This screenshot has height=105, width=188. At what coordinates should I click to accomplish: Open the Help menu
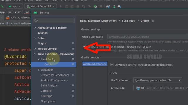(x=84, y=1)
